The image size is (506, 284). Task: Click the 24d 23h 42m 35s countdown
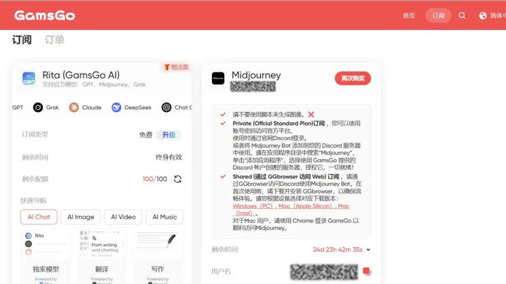tap(338, 249)
